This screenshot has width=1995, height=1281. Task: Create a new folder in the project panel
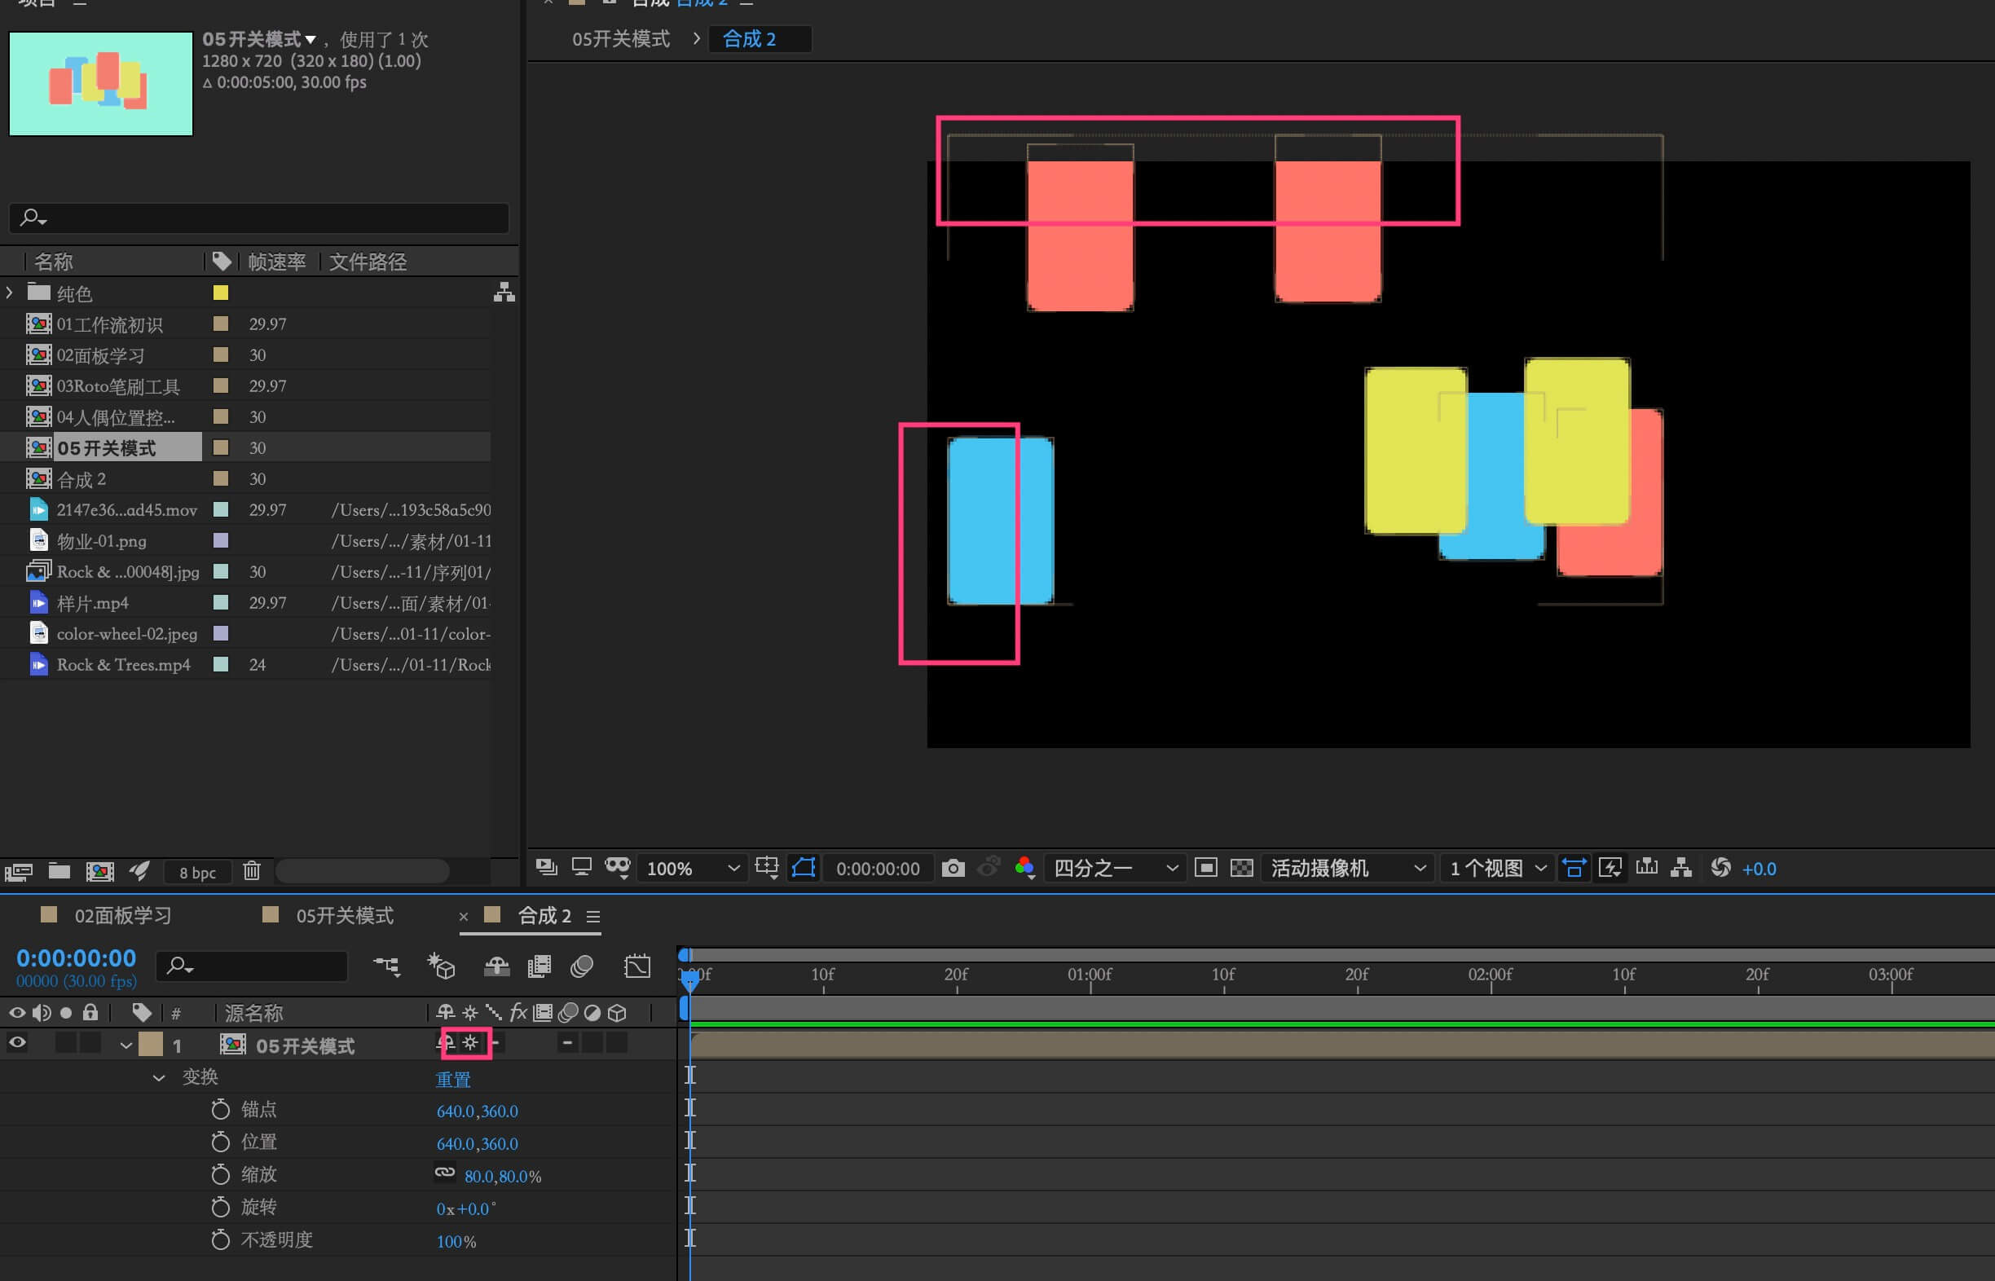[59, 871]
